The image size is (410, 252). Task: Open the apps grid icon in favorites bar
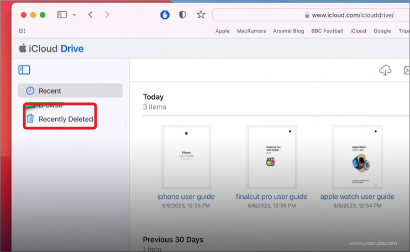pyautogui.click(x=22, y=31)
